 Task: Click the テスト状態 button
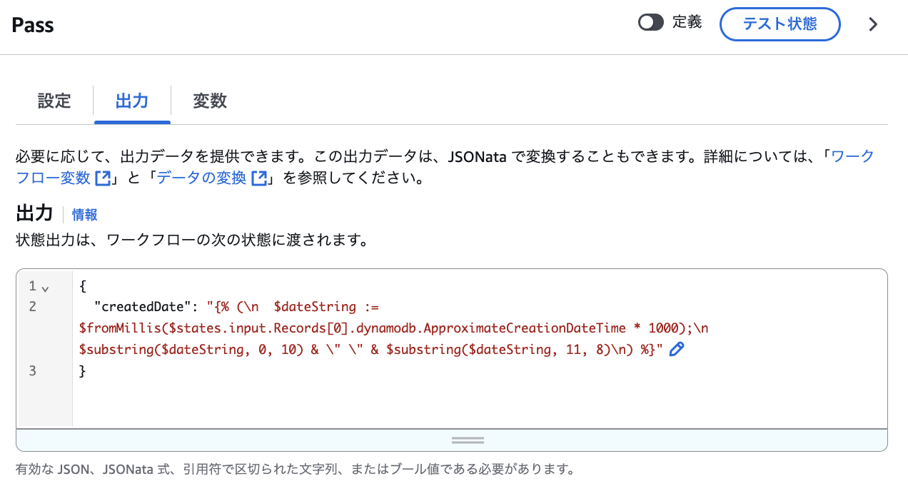pyautogui.click(x=780, y=24)
